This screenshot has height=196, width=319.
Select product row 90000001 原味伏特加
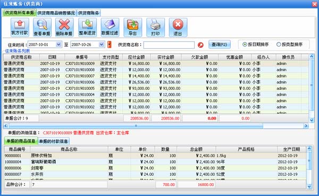click(155, 156)
